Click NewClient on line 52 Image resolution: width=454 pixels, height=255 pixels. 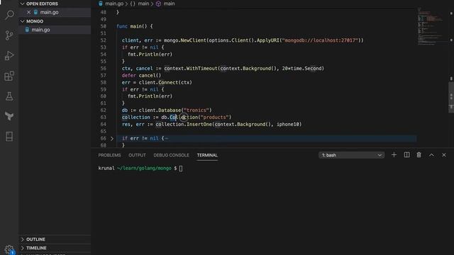point(193,40)
